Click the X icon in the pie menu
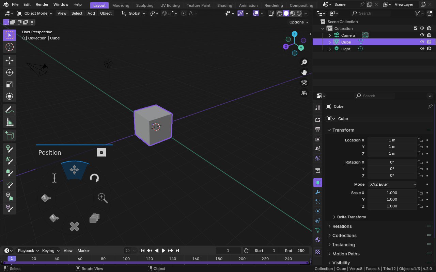 point(74,226)
